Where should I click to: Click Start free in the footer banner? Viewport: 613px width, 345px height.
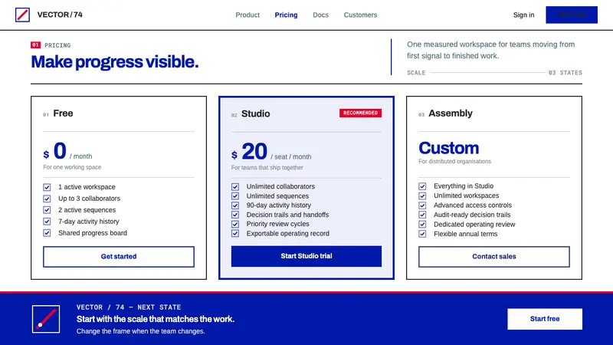[545, 319]
